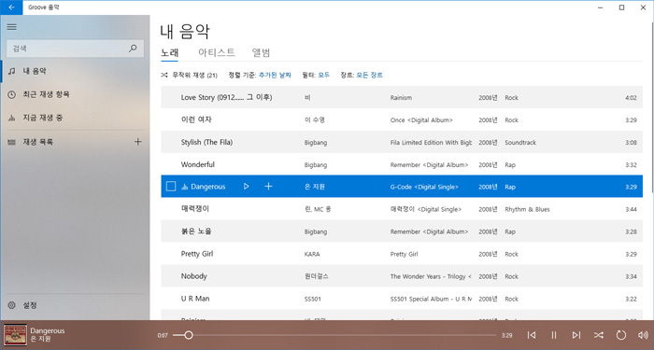The image size is (654, 350).
Task: Click artist 비 in Love Story row
Action: click(307, 97)
